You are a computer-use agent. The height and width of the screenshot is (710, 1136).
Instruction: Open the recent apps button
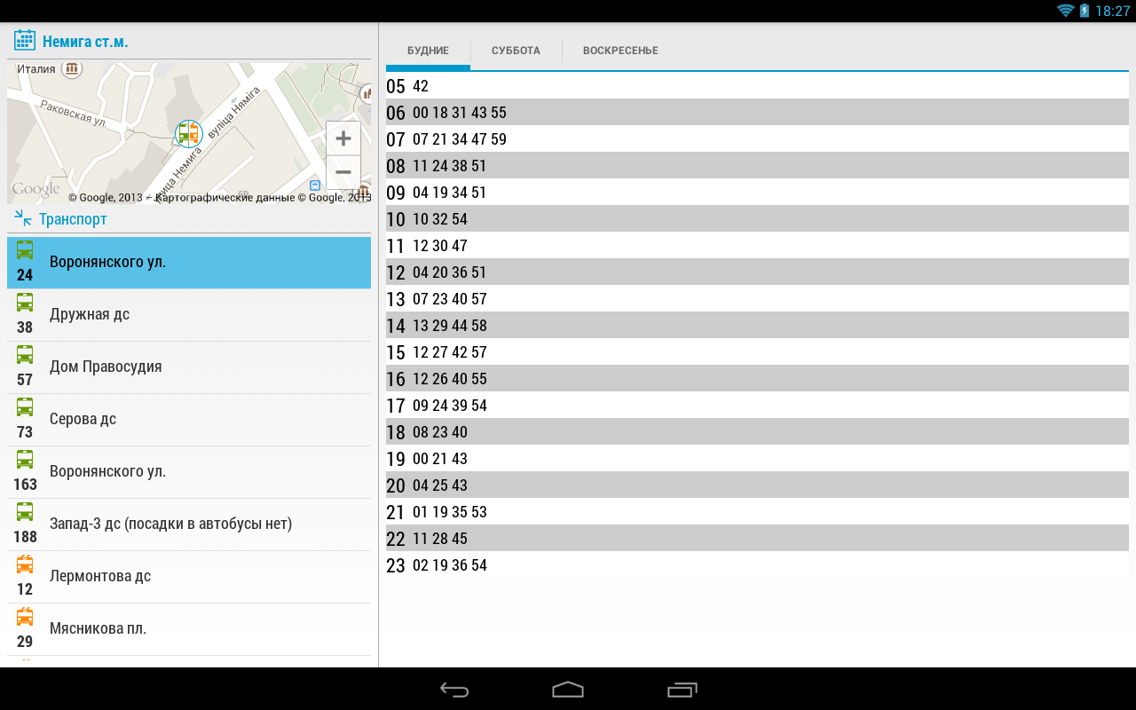682,690
